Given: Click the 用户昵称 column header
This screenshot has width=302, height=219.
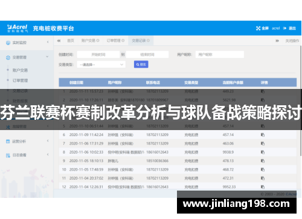Looking at the screenshot, I should [115, 82].
